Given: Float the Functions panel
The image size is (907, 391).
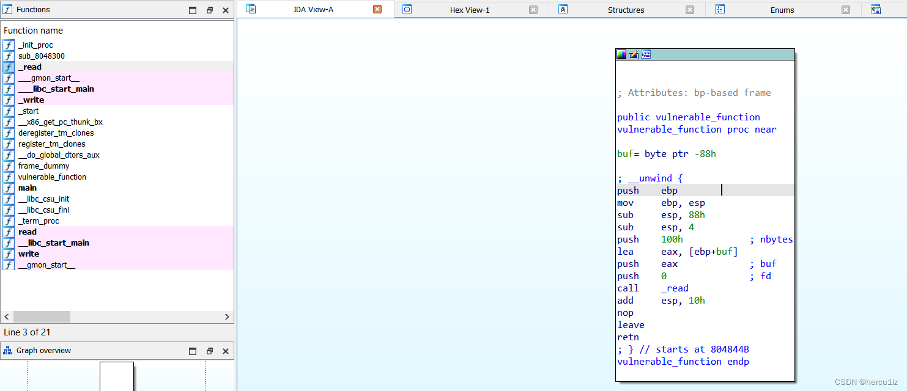Looking at the screenshot, I should (210, 10).
